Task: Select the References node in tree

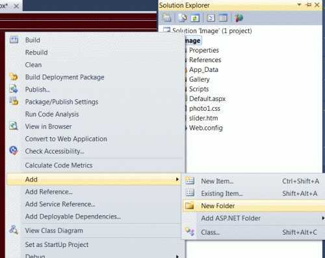Action: (205, 60)
